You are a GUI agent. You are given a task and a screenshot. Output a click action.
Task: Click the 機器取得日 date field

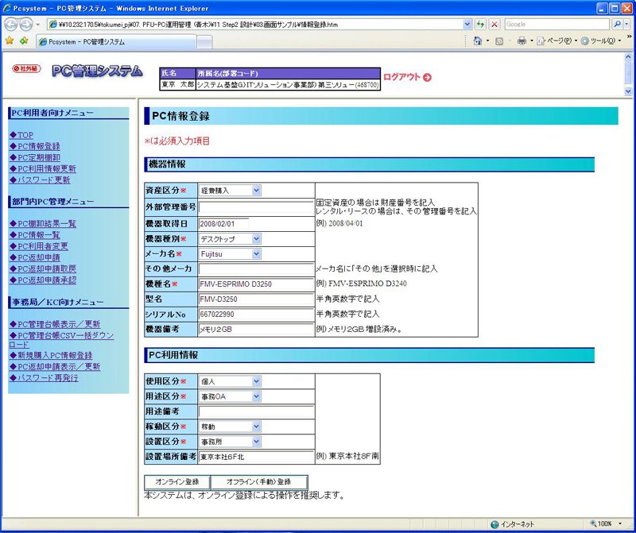pos(224,224)
